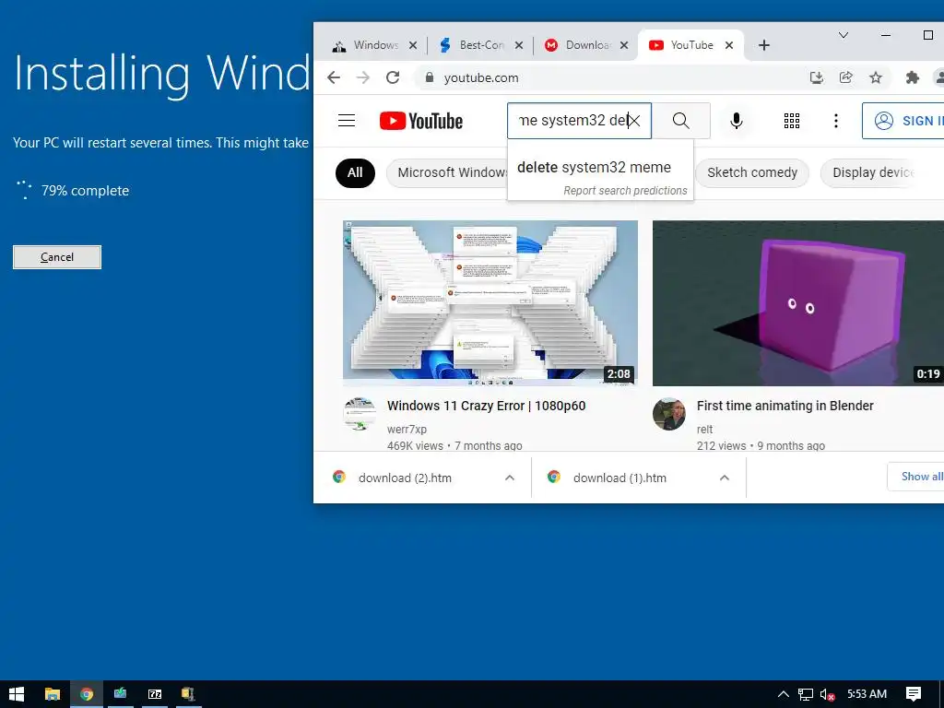Start voice search with the microphone icon
The image size is (944, 708).
(x=736, y=121)
